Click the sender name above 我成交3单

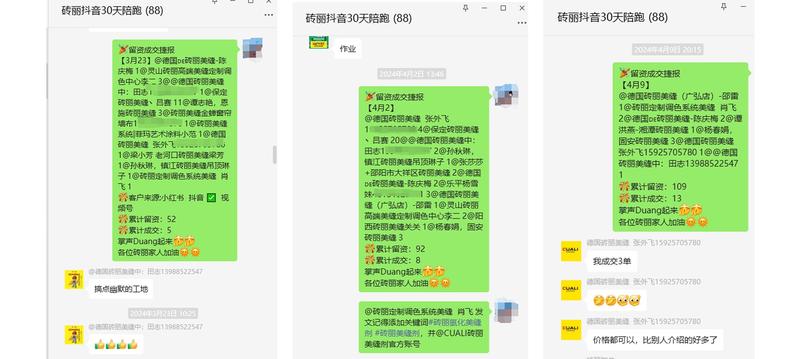tap(643, 243)
